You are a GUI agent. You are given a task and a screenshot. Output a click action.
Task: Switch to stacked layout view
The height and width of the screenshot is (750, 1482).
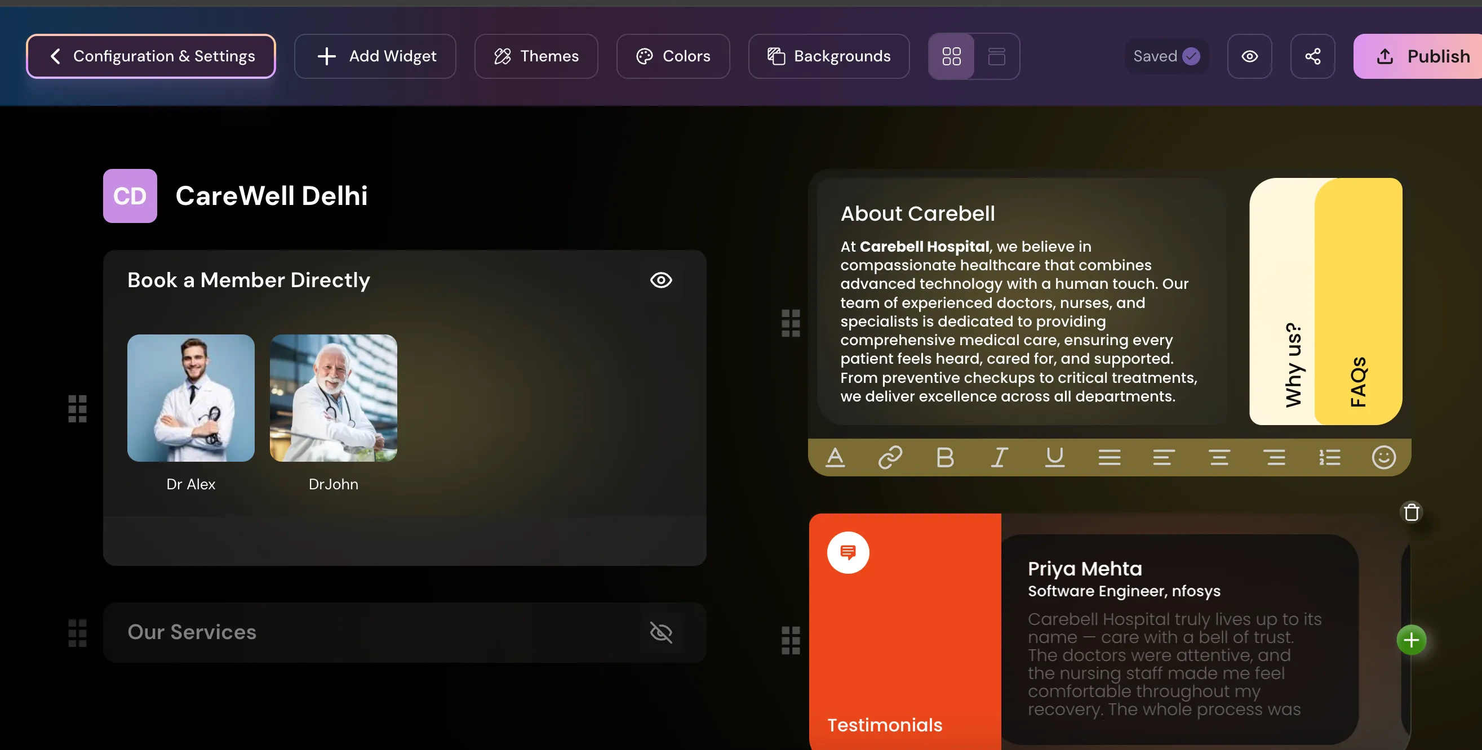tap(996, 56)
